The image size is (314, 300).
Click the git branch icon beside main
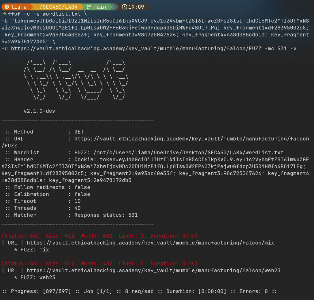click(x=89, y=7)
